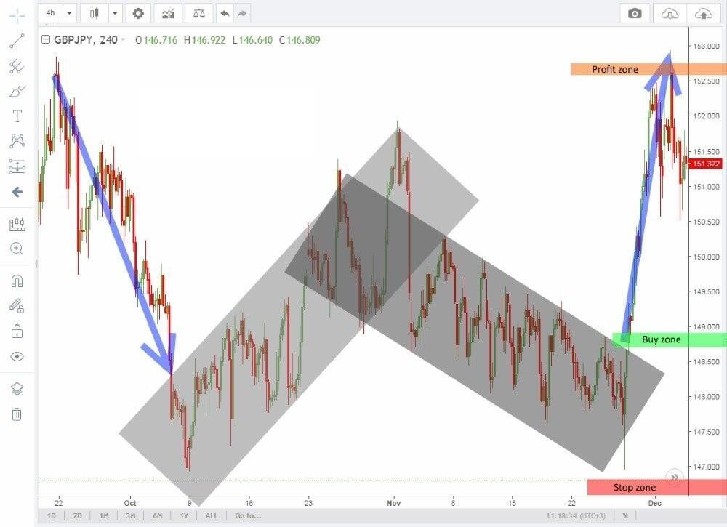Screen dimensions: 727x527
Task: Select the ALL time range
Action: [x=212, y=516]
